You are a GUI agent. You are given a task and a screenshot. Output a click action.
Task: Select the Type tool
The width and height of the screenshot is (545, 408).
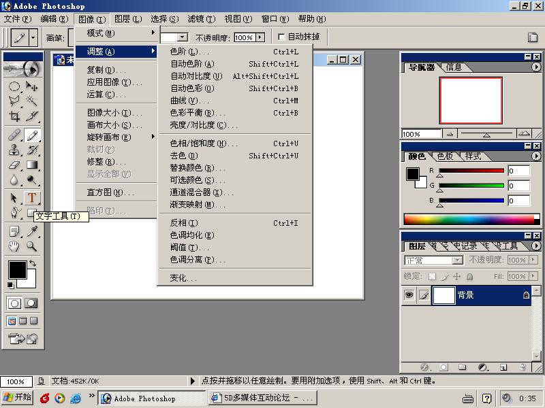tap(31, 198)
